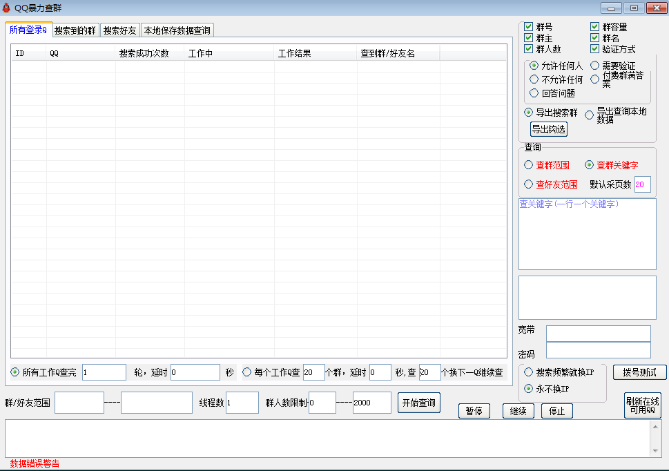Click the 工作结果 column header
The width and height of the screenshot is (669, 471).
click(x=316, y=53)
